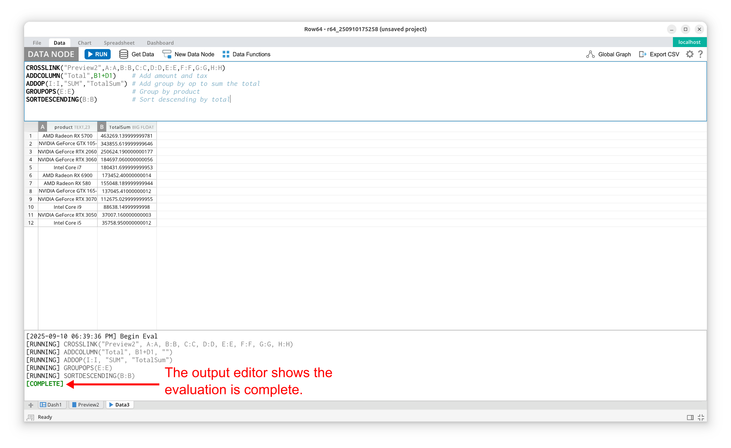Screen dimensions: 731x448
Task: Click the help question mark icon
Action: (x=700, y=54)
